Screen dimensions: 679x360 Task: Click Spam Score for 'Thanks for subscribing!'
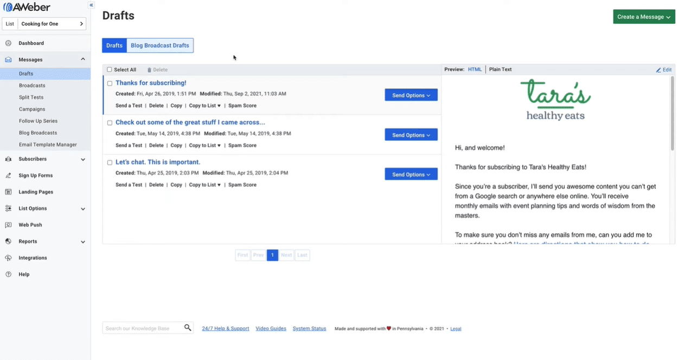click(242, 106)
